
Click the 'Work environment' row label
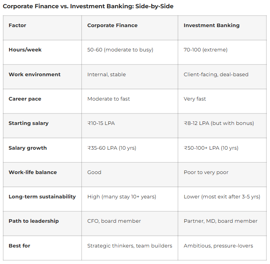pos(34,75)
